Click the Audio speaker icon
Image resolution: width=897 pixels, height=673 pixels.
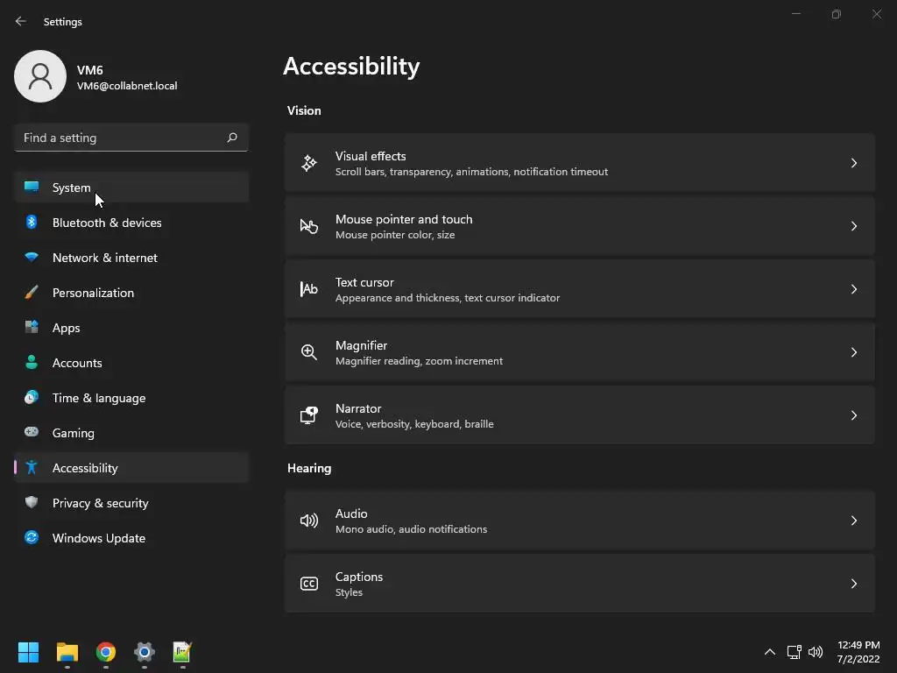click(x=309, y=521)
